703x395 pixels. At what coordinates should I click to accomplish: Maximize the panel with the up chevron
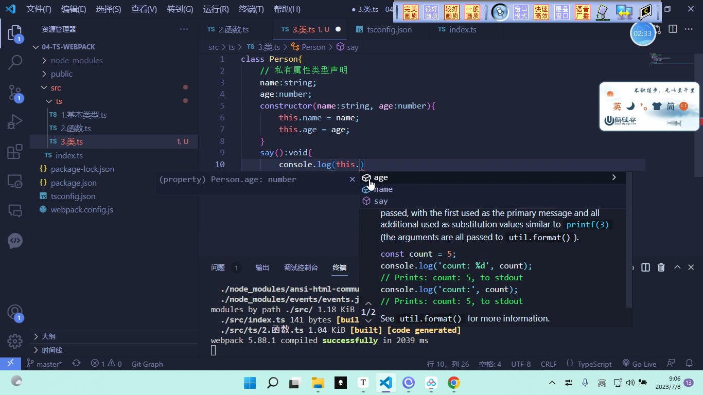(677, 267)
